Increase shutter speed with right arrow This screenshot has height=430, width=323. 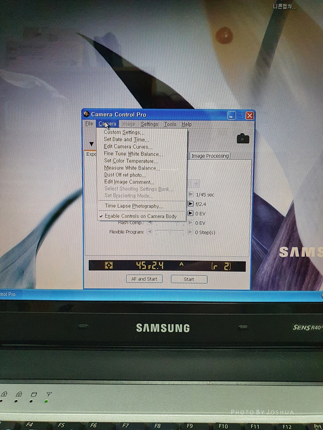190,194
